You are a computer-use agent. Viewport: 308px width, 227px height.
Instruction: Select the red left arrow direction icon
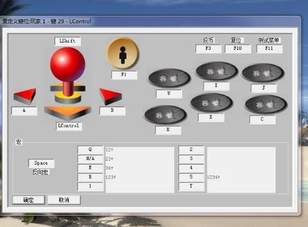tap(25, 96)
